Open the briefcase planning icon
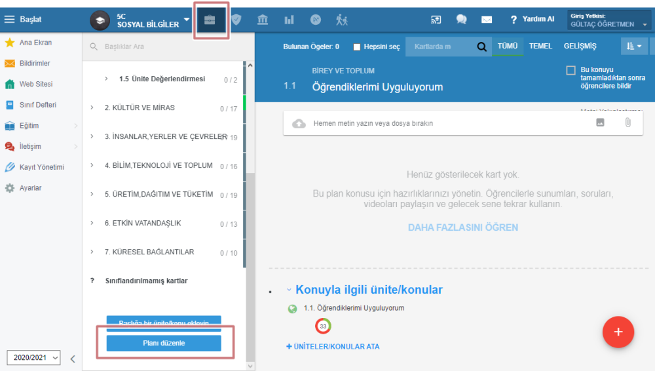655x371 pixels. (x=210, y=20)
